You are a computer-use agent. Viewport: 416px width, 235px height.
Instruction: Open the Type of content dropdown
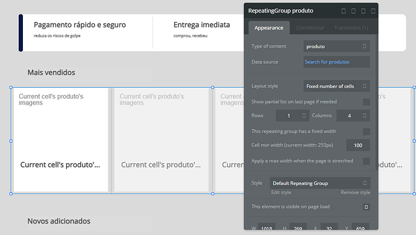(x=336, y=46)
